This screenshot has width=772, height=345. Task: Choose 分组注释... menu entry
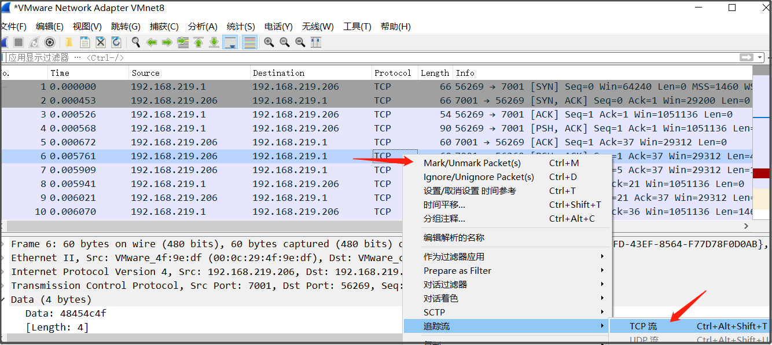coord(506,218)
